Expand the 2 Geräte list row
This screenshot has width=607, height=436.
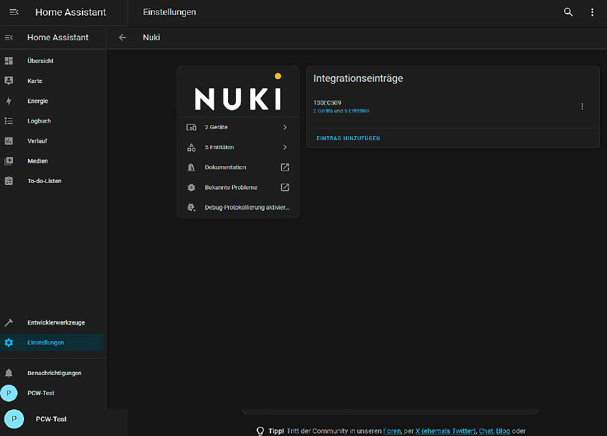tap(238, 128)
